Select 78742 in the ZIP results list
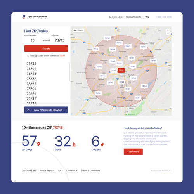 [31, 99]
